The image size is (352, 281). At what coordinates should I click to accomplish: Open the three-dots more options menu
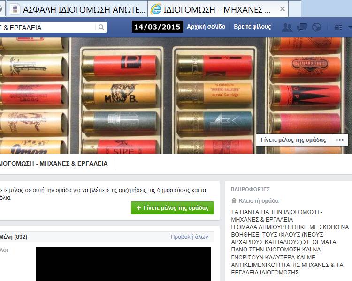point(340,140)
